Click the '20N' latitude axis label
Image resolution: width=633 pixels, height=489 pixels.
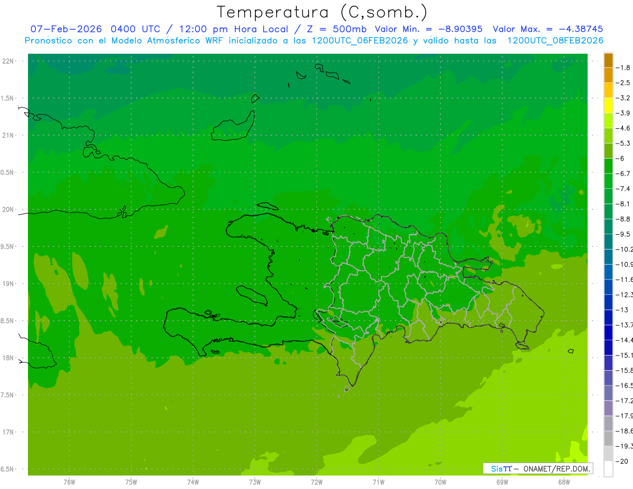(x=8, y=209)
